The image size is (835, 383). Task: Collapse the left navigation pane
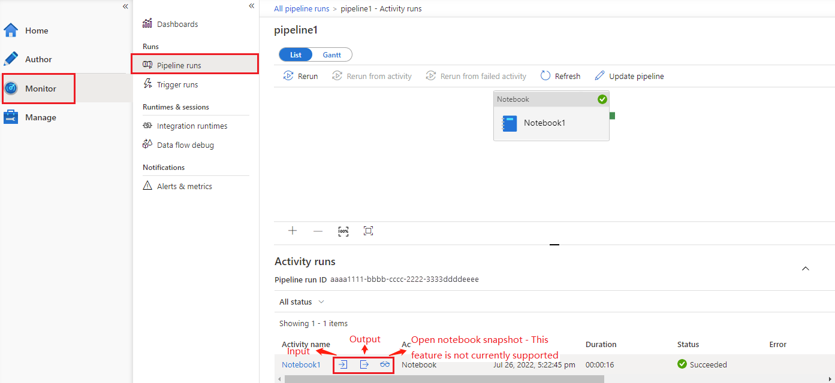(x=125, y=6)
